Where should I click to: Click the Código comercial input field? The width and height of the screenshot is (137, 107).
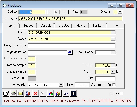72,46
